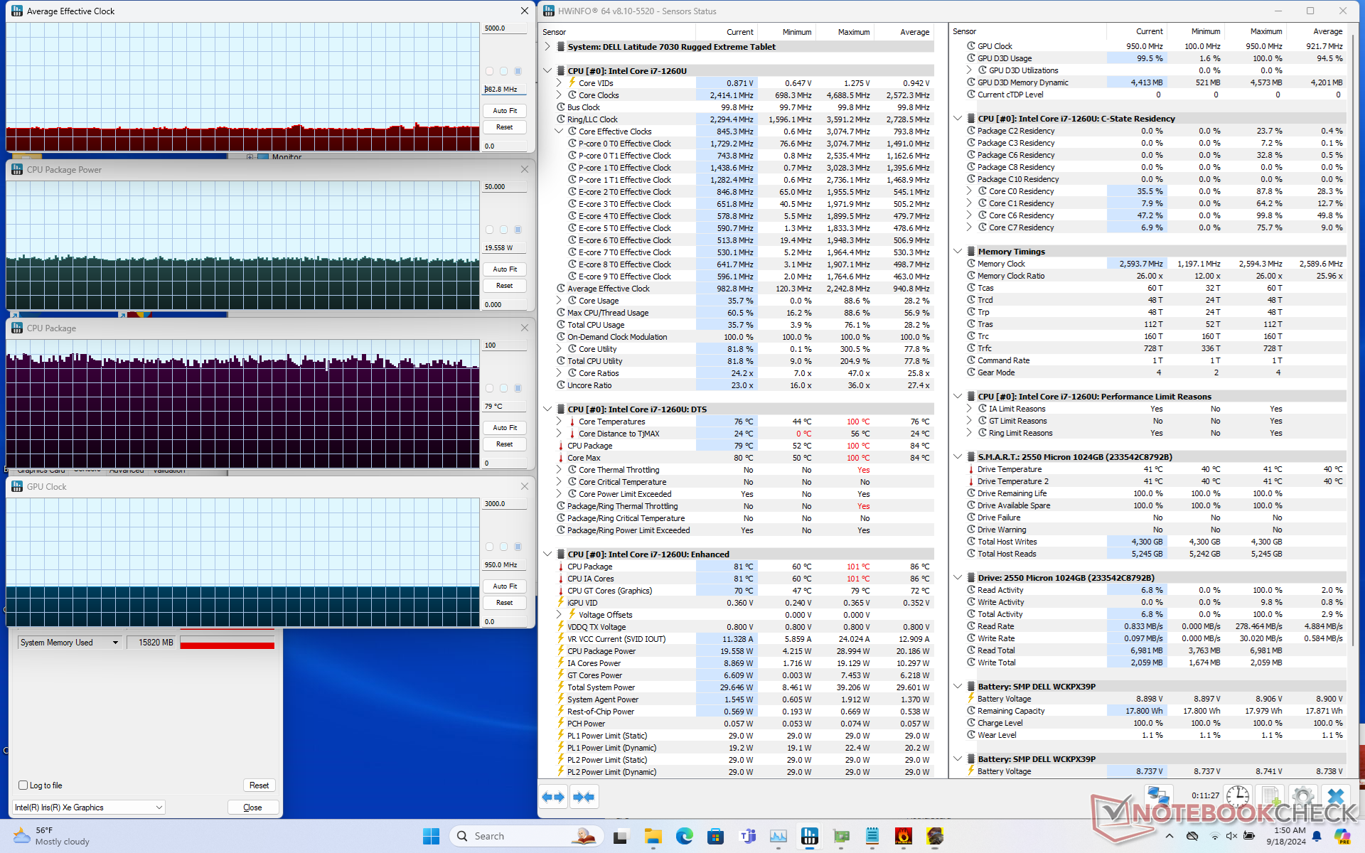
Task: Open the Intel Iris Xe Graphics dropdown
Action: pyautogui.click(x=159, y=808)
